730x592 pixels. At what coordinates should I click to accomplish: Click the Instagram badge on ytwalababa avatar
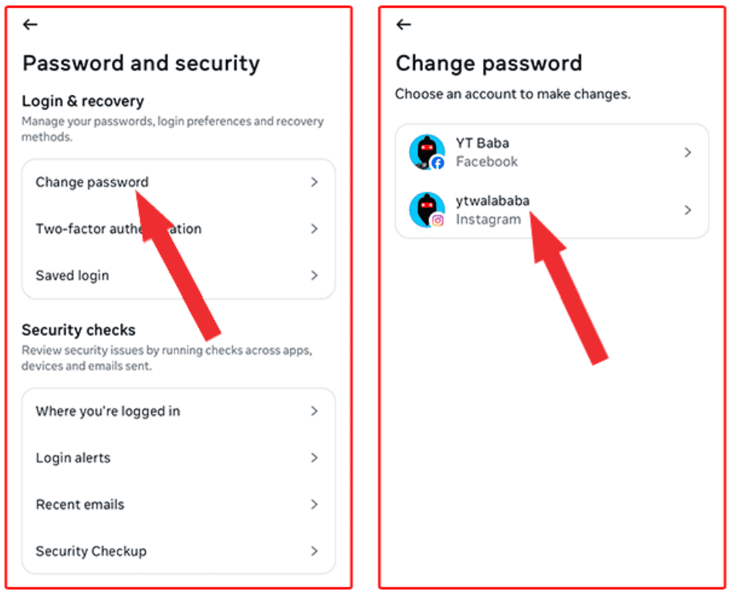[x=438, y=220]
